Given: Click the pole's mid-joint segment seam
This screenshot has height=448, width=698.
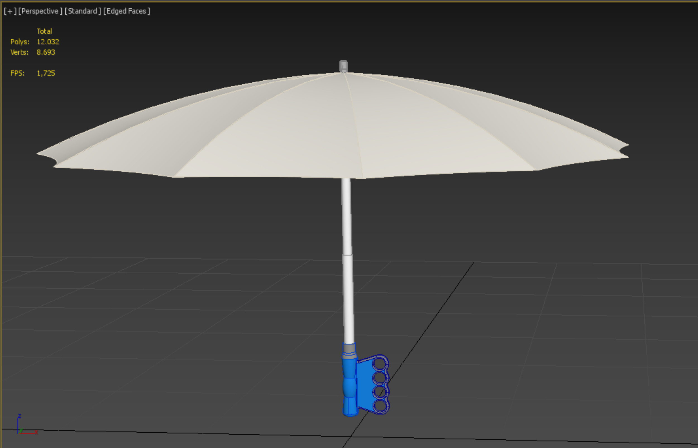Looking at the screenshot, I should pos(347,255).
